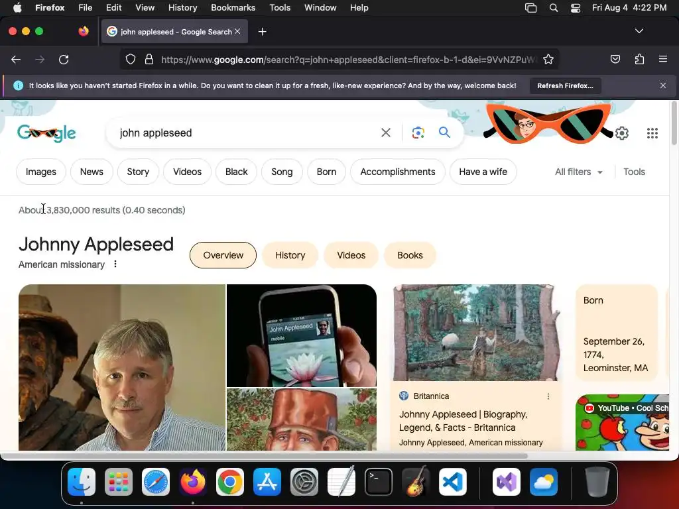
Task: Close the john appleseed Google tab
Action: click(x=237, y=31)
